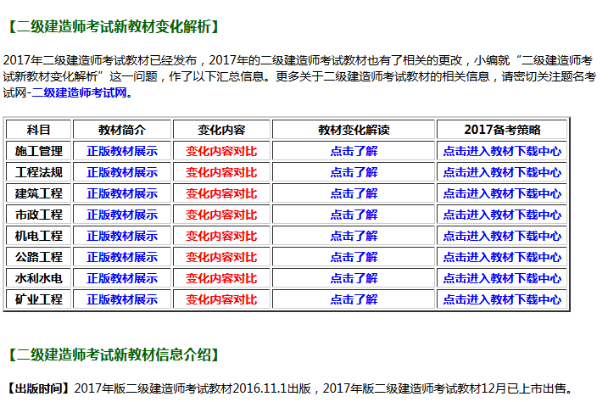Viewport: 608px width, 402px height.
Task: Open 正版教材展示 for 市政工程
Action: [122, 215]
